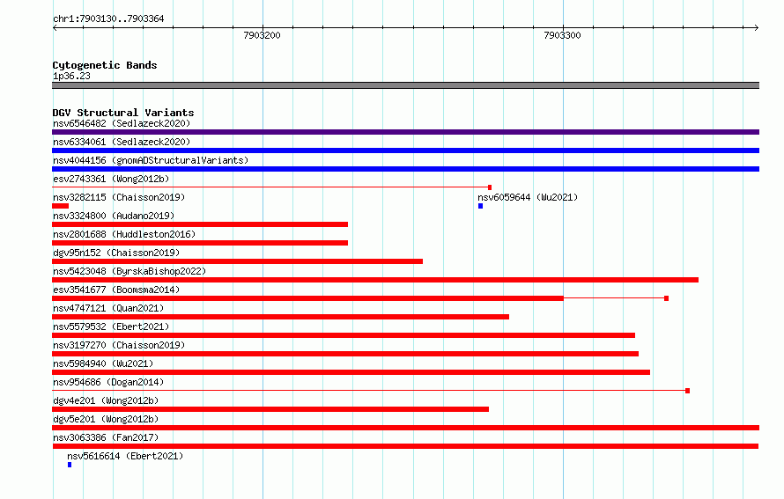Viewport: 784px width, 499px height.
Task: Click the left arrowhead of the ruler
Action: [55, 27]
